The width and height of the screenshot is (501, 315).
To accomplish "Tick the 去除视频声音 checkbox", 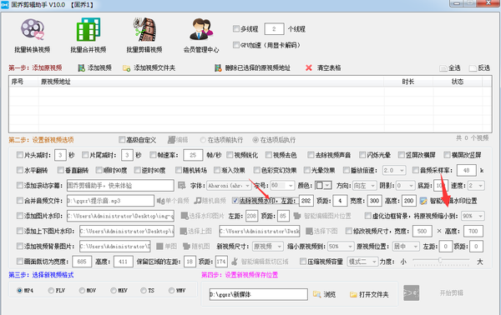I will (311, 155).
